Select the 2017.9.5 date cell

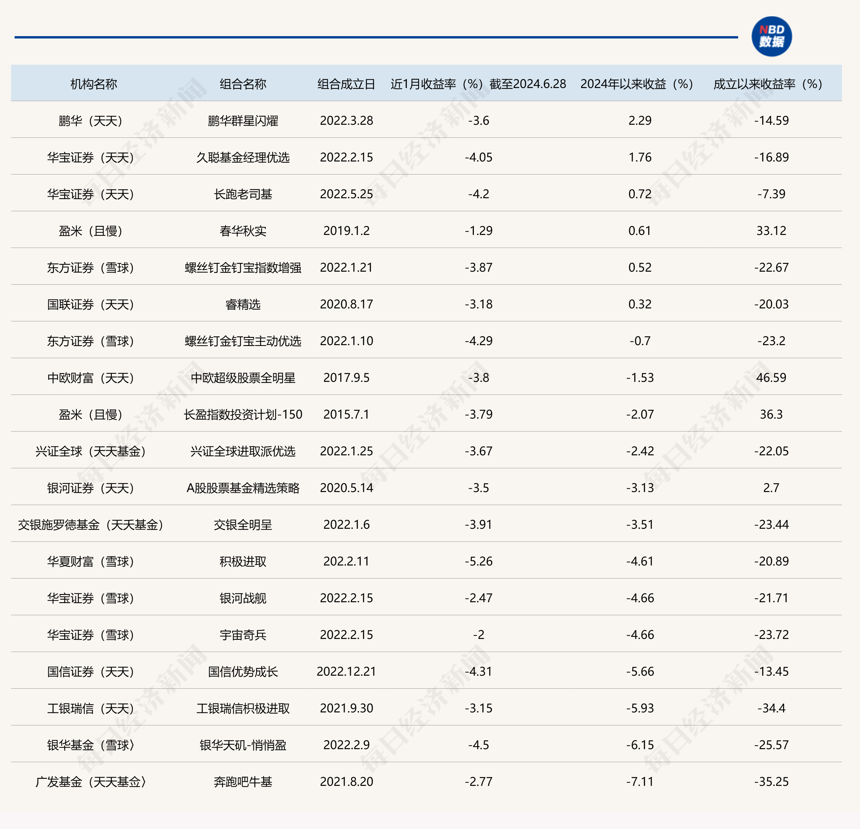[x=347, y=378]
